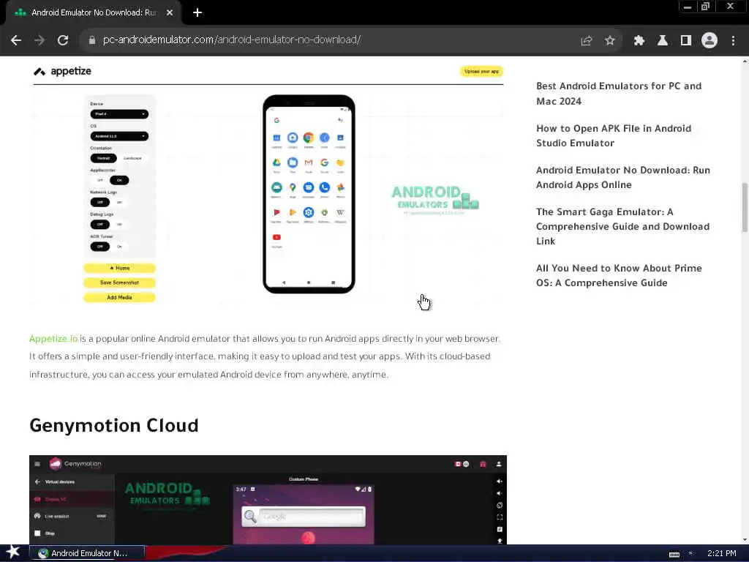Open Best Android Emulators for PC and Mac 2024
749x562 pixels.
619,94
